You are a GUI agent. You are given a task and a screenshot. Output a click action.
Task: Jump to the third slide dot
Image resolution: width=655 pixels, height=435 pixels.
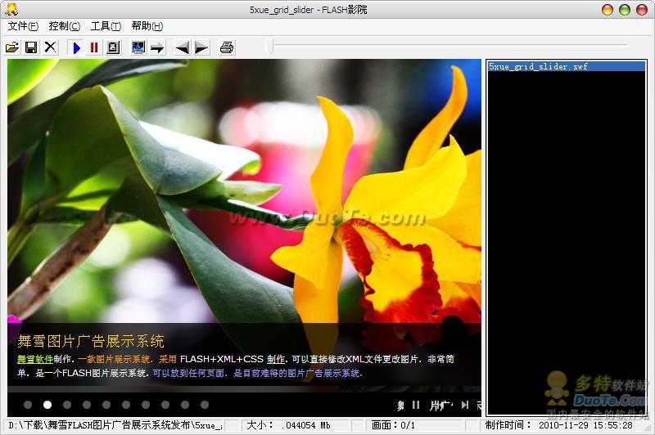pyautogui.click(x=67, y=405)
